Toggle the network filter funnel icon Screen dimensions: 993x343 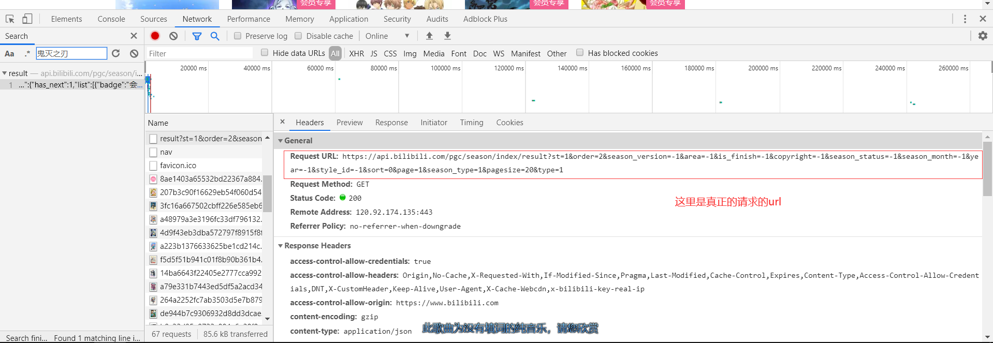click(197, 36)
